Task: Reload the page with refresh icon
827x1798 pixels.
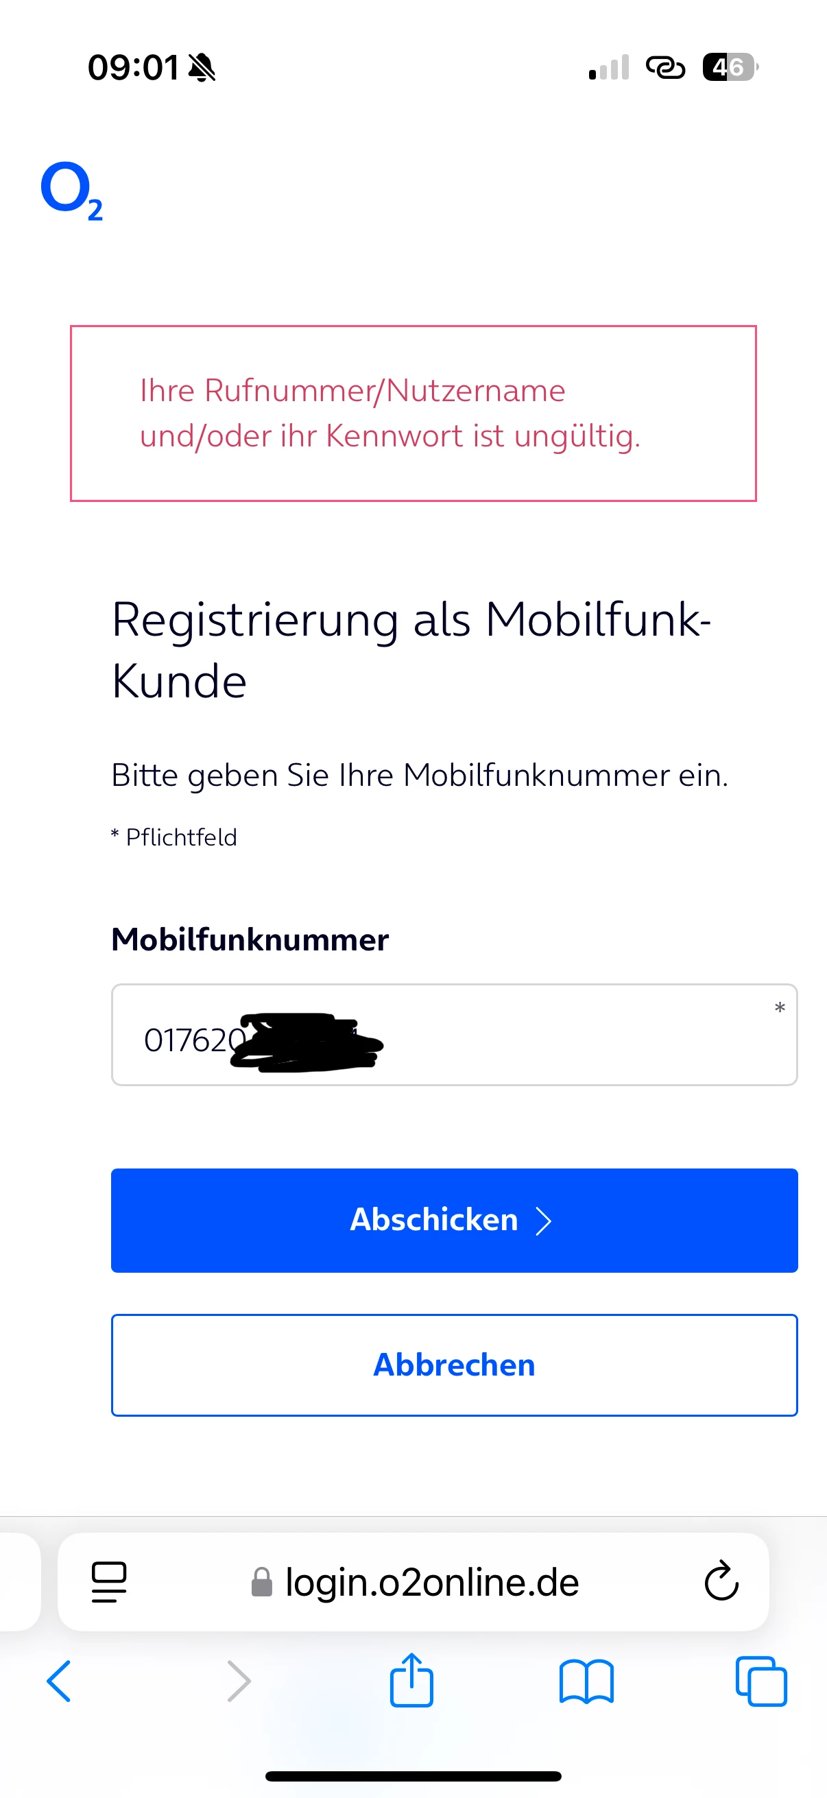Action: [721, 1581]
